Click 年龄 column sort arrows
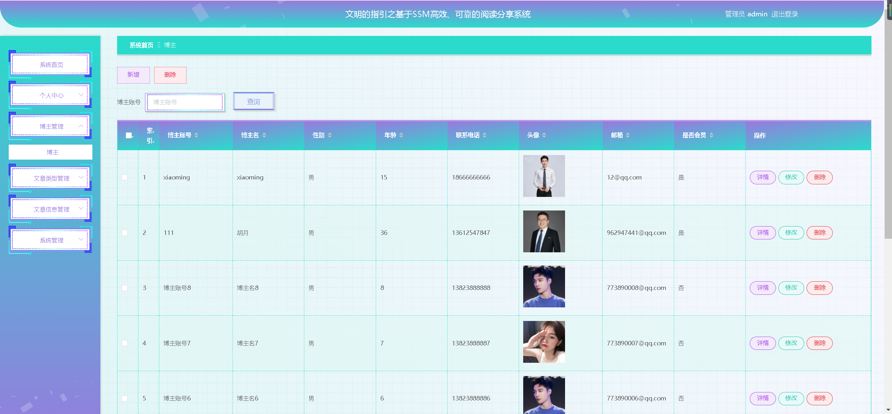The width and height of the screenshot is (892, 414). coord(401,135)
